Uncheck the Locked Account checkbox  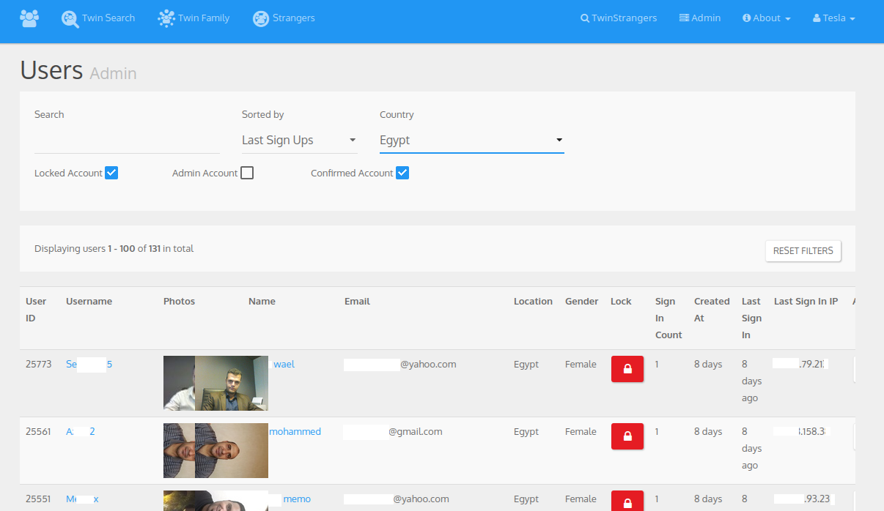point(111,173)
